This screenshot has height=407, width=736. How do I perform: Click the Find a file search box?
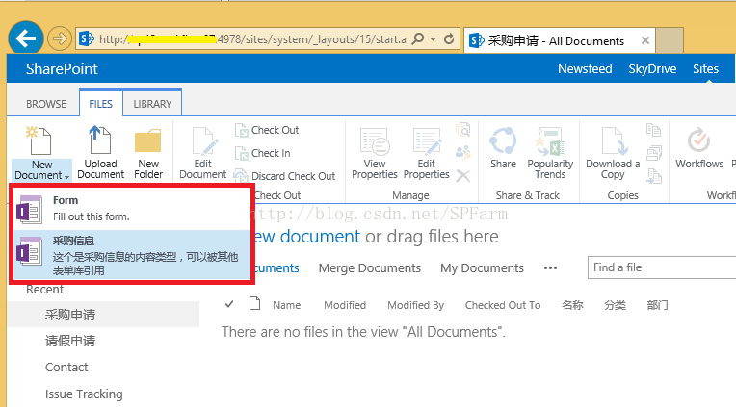(662, 267)
